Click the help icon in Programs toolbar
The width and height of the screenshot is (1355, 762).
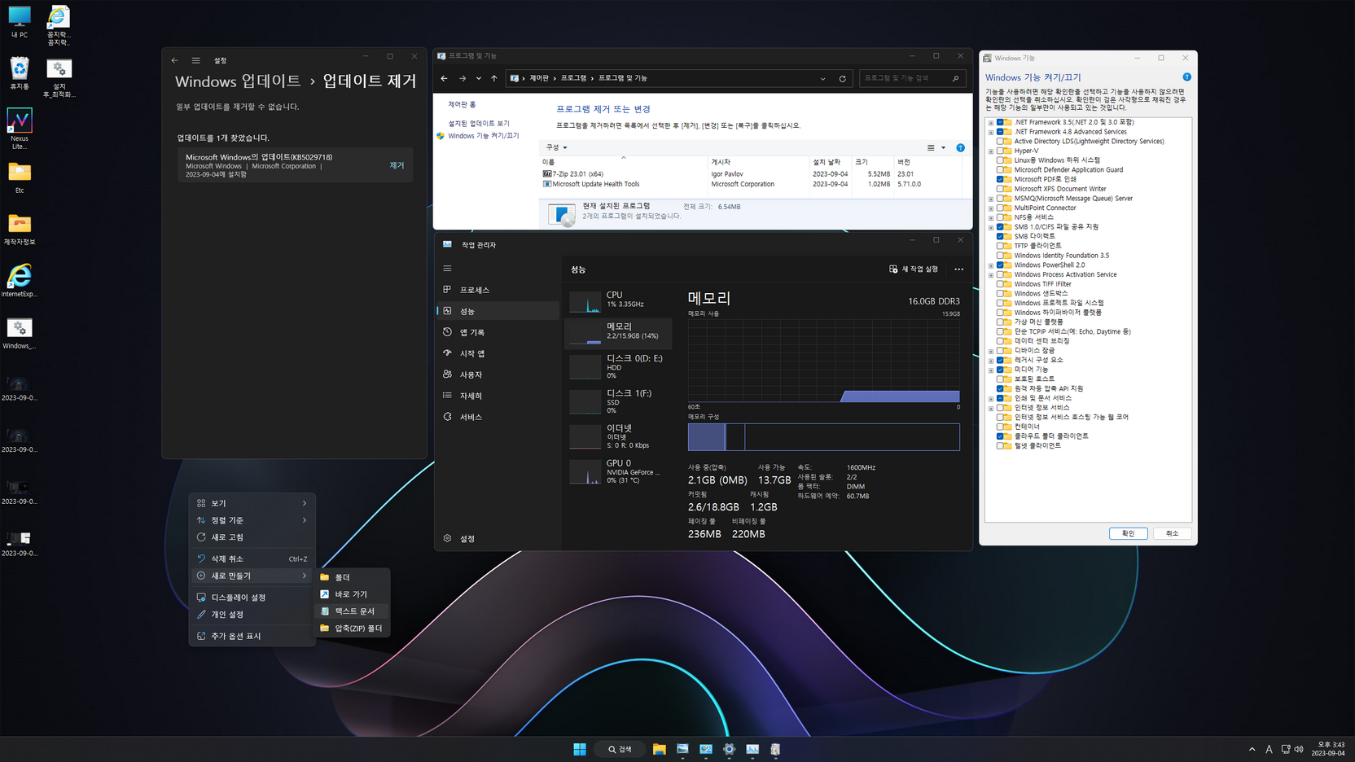coord(960,147)
